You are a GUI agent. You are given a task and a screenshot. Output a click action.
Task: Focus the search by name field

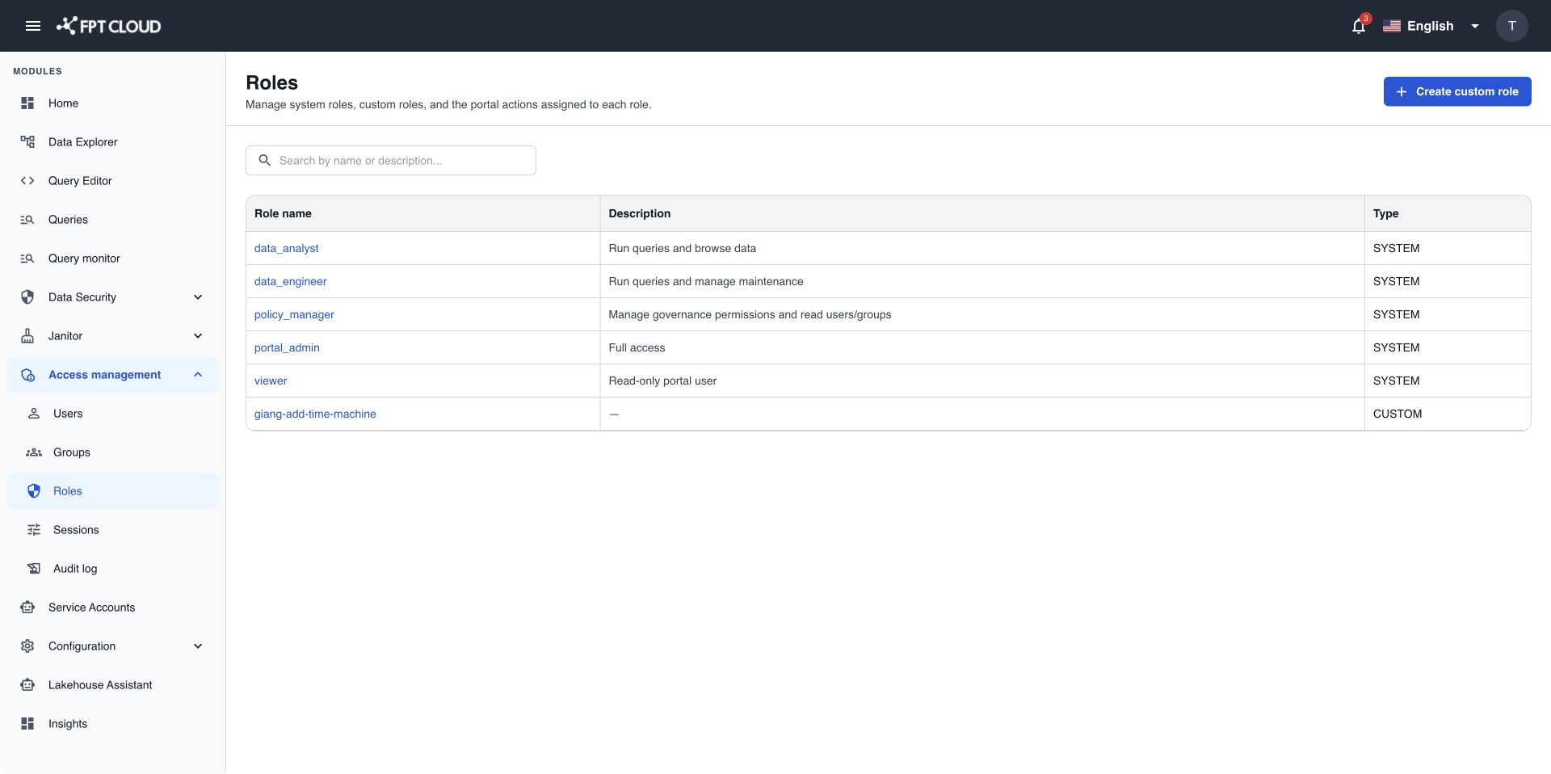(x=391, y=160)
